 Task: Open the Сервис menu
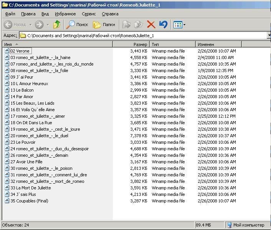click(x=89, y=14)
